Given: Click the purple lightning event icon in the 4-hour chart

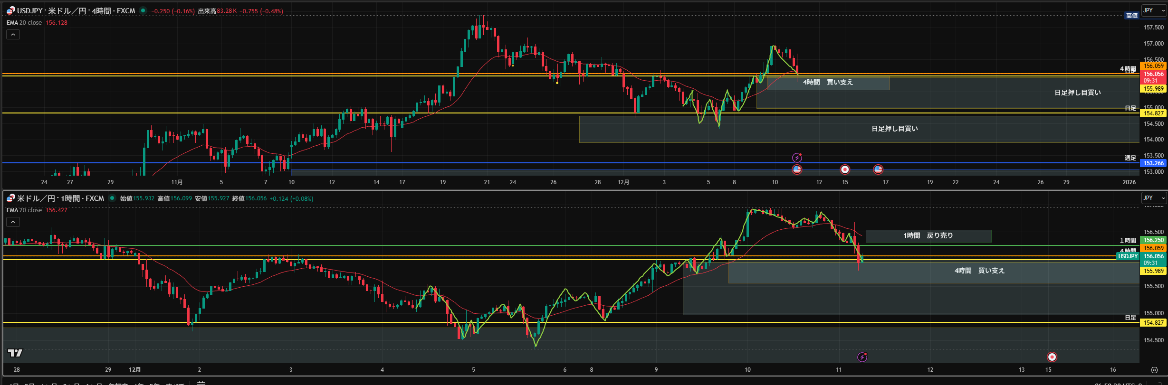Looking at the screenshot, I should (797, 158).
